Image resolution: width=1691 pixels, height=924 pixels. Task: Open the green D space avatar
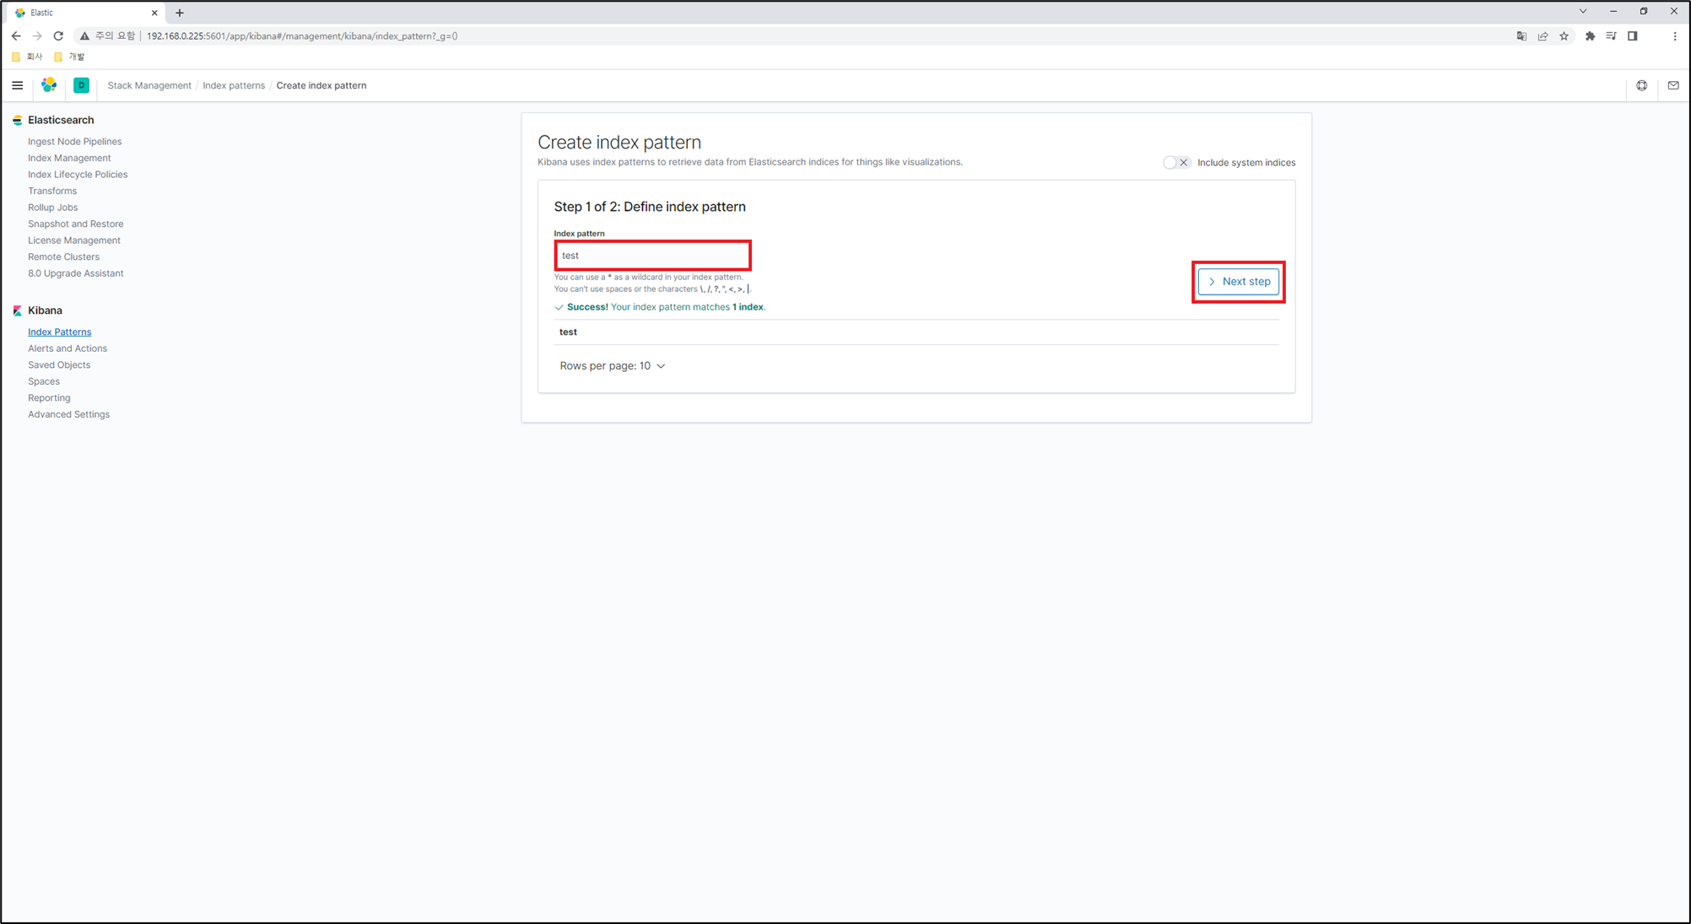click(x=81, y=85)
